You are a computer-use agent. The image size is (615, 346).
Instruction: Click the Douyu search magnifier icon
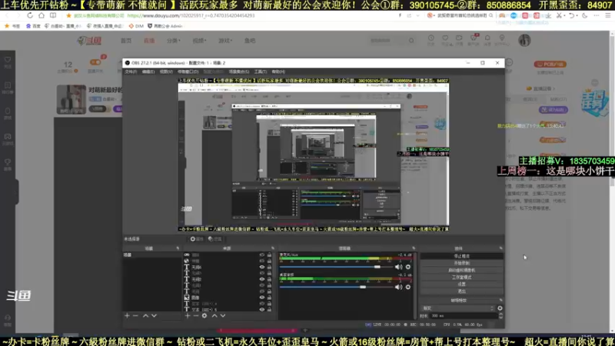click(x=411, y=41)
